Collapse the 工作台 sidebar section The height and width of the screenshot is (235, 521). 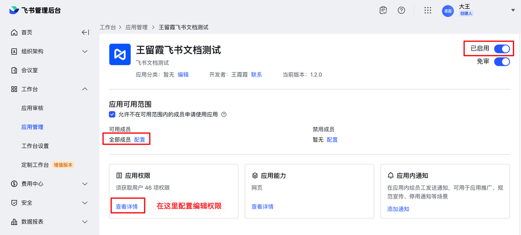85,89
